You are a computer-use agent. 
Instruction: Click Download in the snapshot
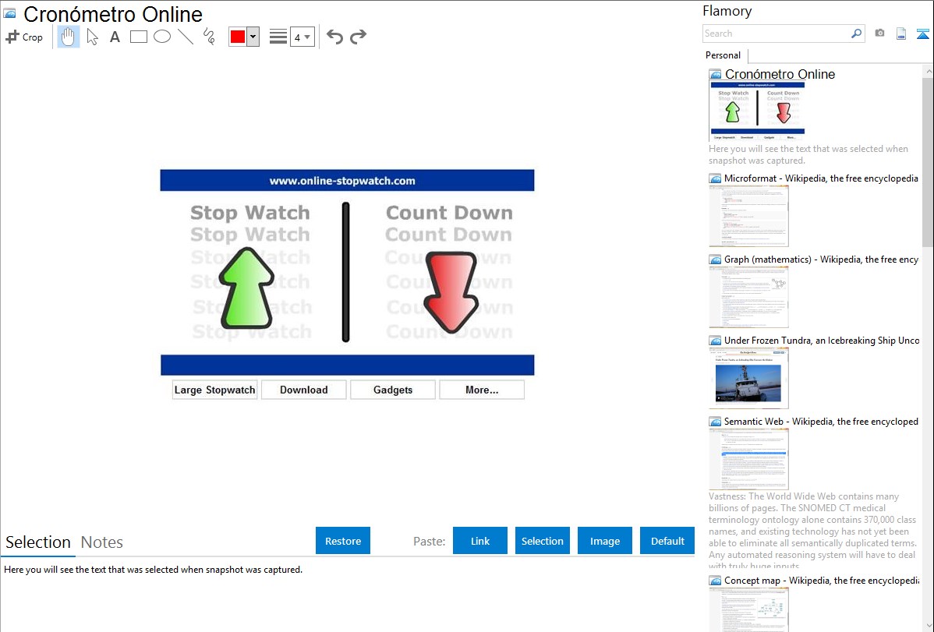coord(304,390)
